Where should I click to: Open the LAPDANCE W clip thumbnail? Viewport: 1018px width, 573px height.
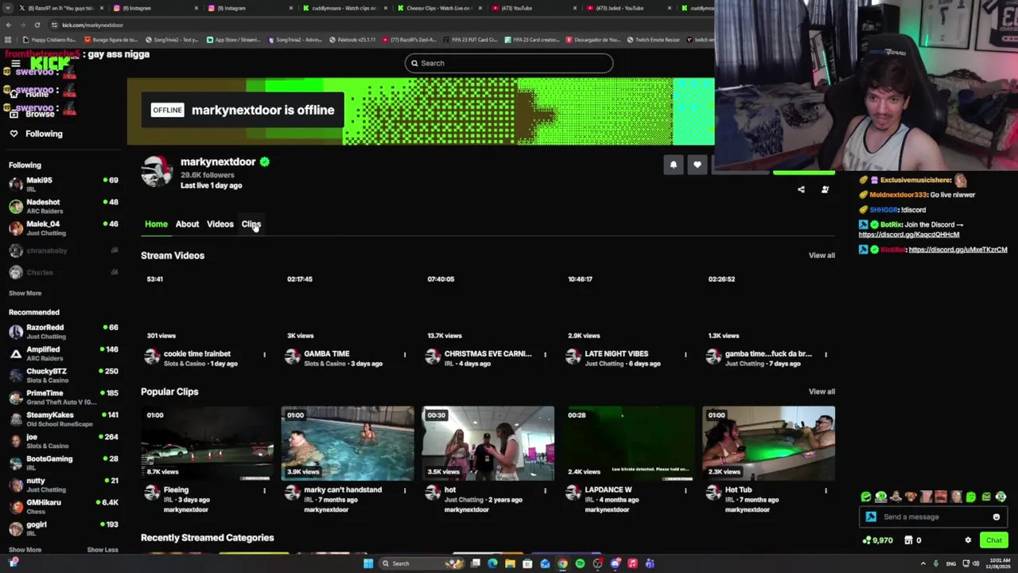click(628, 443)
